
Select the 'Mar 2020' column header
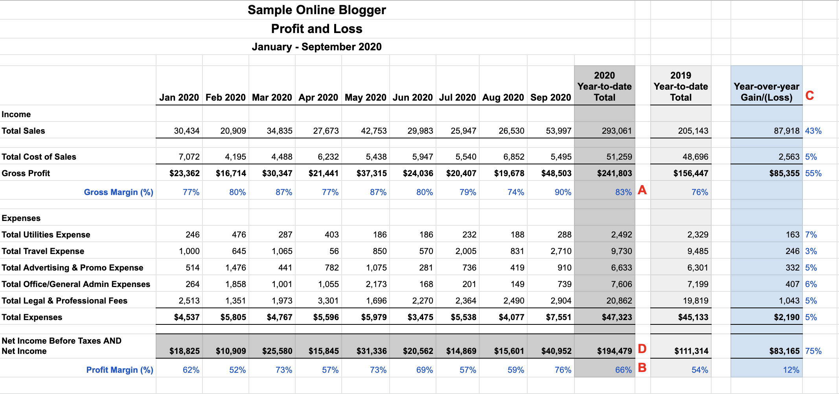272,97
